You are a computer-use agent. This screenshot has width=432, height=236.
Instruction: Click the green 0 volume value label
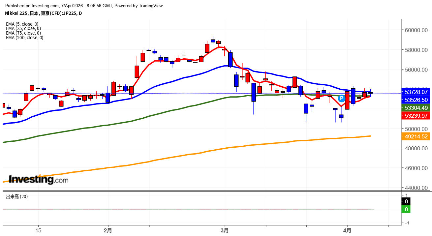406,209
